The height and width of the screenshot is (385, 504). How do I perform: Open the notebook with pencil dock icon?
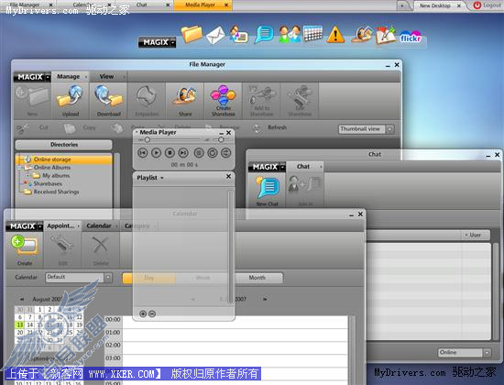point(386,34)
